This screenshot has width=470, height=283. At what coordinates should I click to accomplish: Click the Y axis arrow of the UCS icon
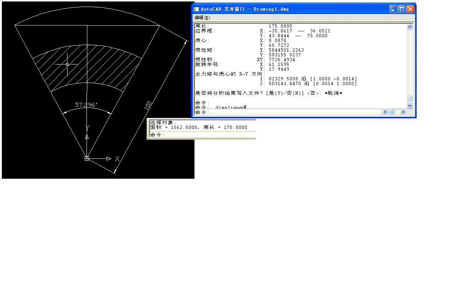coord(87,137)
